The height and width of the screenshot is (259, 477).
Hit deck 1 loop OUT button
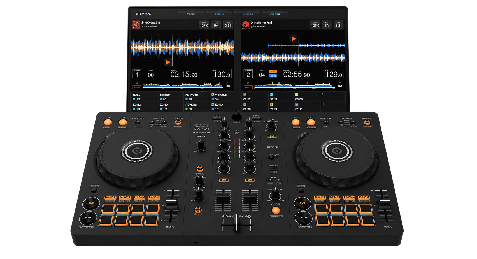coord(123,122)
